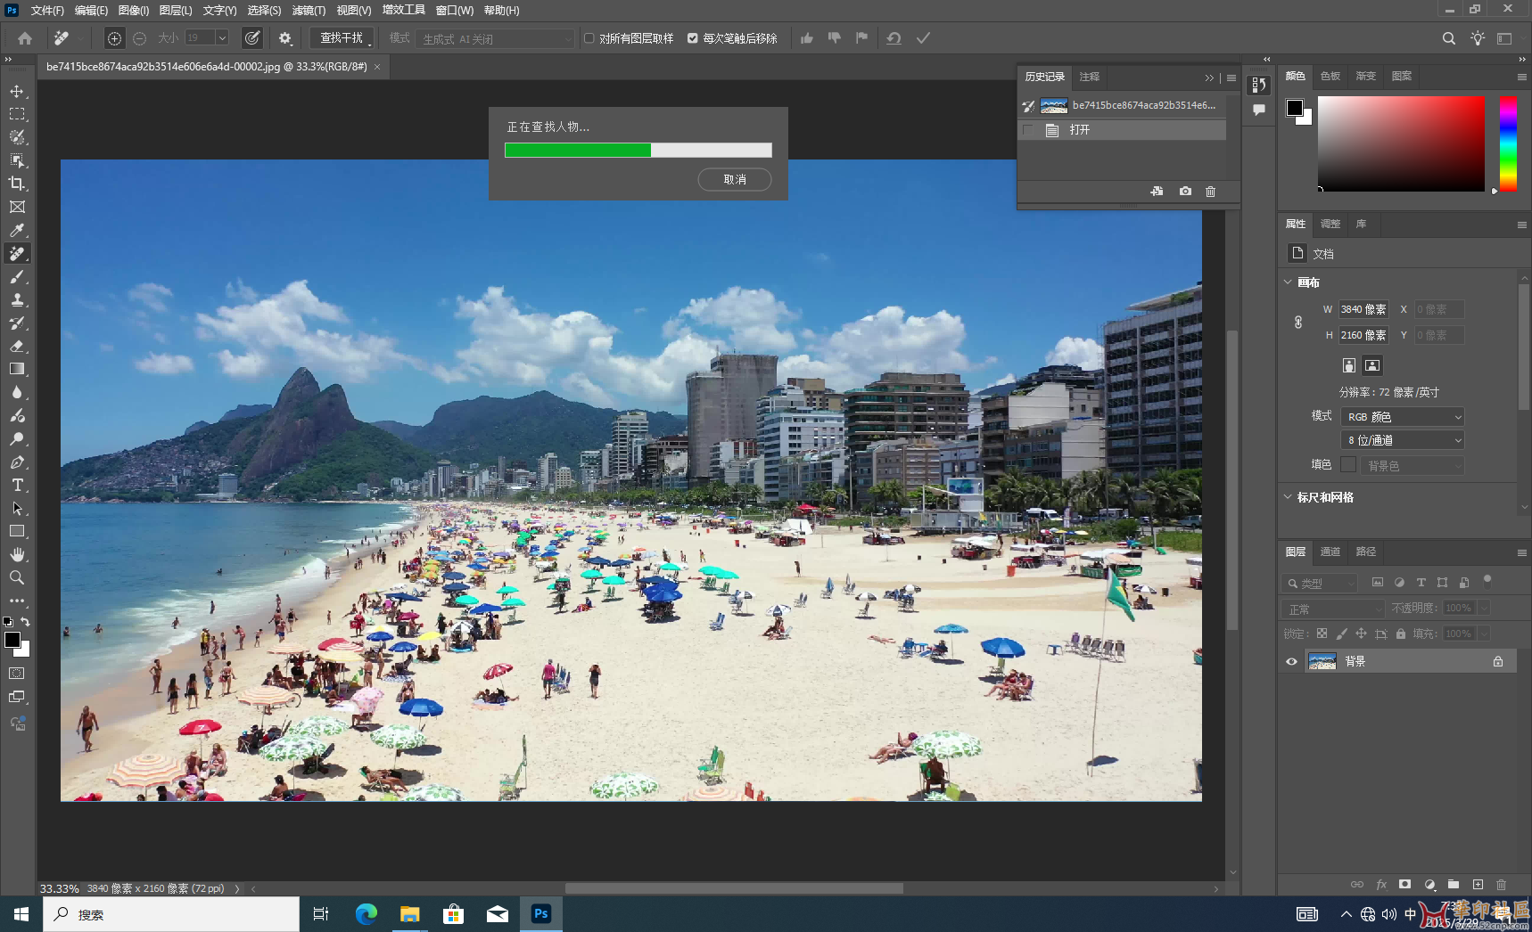Uncheck 每次笔触后移除 checkbox
The height and width of the screenshot is (932, 1532).
[692, 38]
